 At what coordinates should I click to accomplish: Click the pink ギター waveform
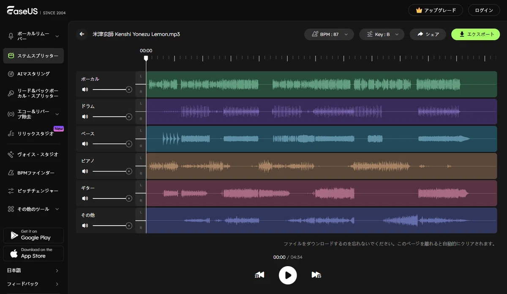click(322, 193)
